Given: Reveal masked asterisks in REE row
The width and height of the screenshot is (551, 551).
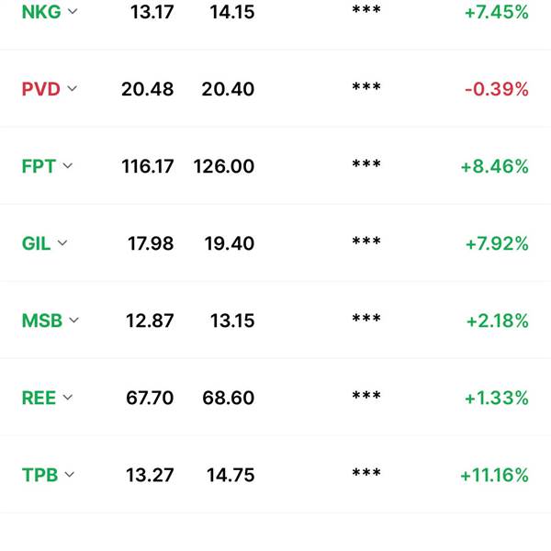Looking at the screenshot, I should pyautogui.click(x=366, y=396).
